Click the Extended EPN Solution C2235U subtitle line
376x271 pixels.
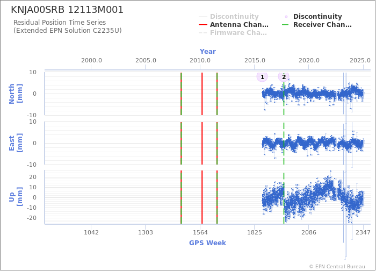(x=67, y=31)
